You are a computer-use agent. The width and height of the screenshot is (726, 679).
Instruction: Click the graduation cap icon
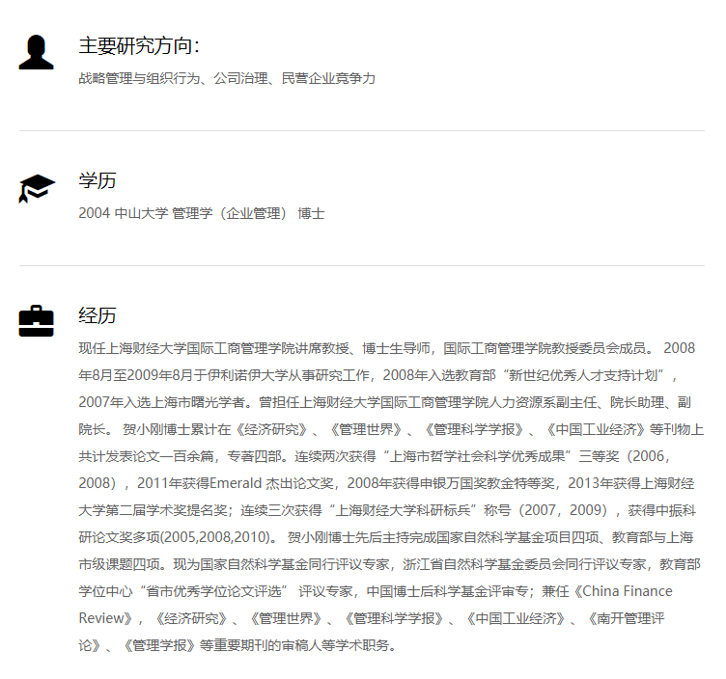pyautogui.click(x=37, y=188)
